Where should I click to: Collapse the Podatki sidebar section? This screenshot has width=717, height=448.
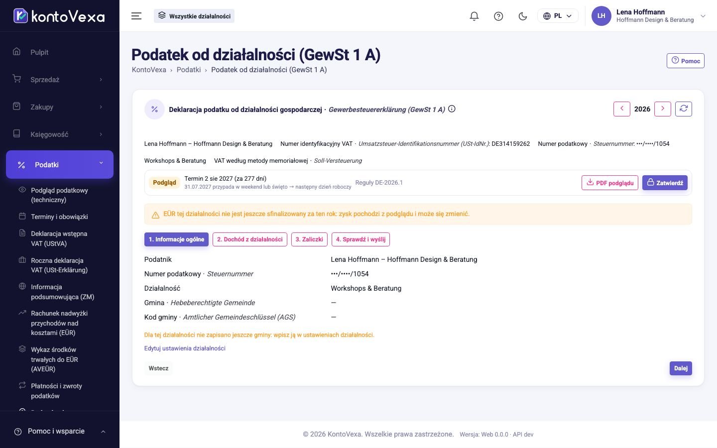click(x=60, y=164)
